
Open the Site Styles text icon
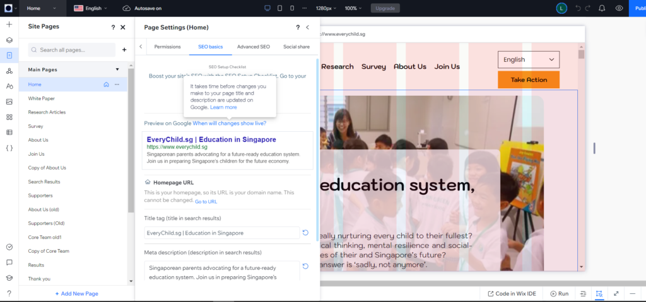click(x=9, y=86)
